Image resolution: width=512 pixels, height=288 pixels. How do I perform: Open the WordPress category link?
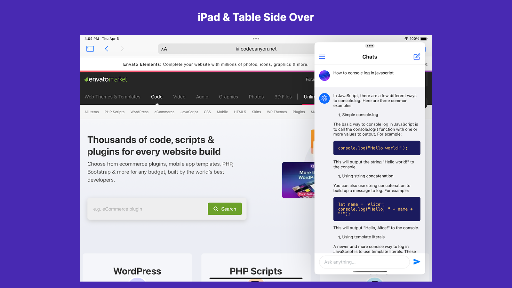tap(140, 112)
